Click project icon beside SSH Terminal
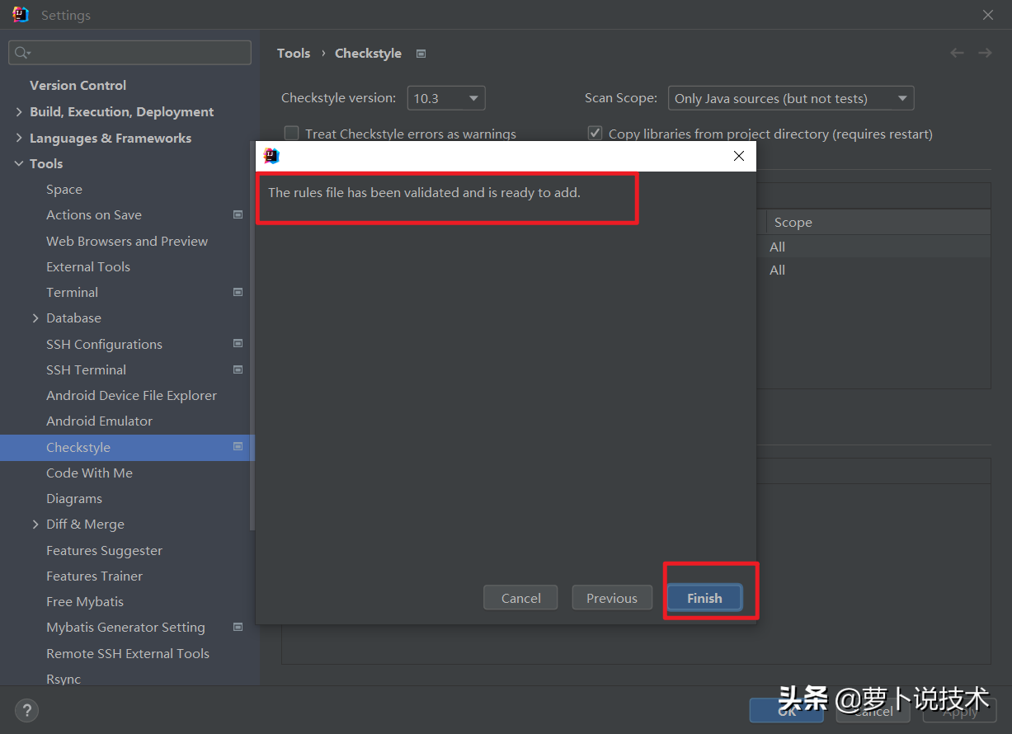The image size is (1012, 734). click(x=238, y=369)
